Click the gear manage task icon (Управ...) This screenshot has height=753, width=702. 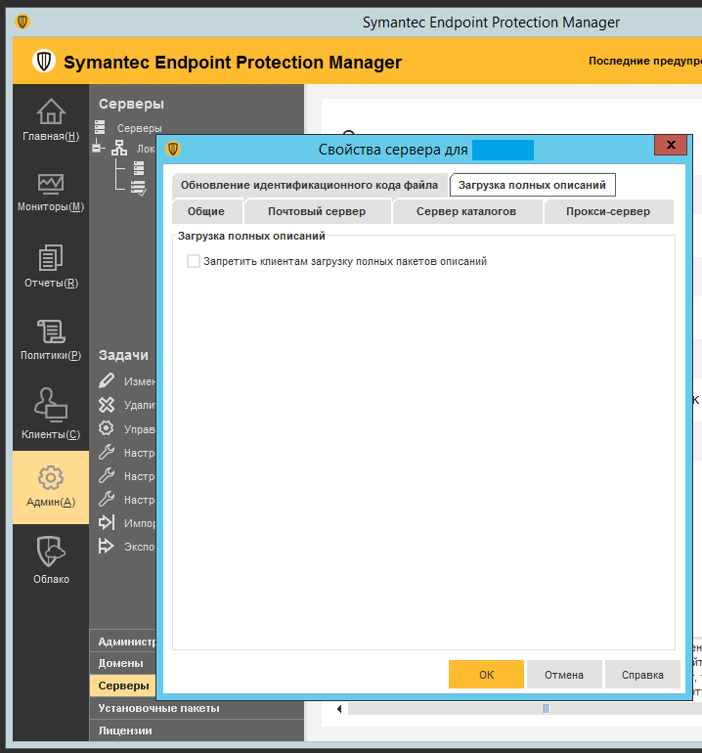[107, 428]
